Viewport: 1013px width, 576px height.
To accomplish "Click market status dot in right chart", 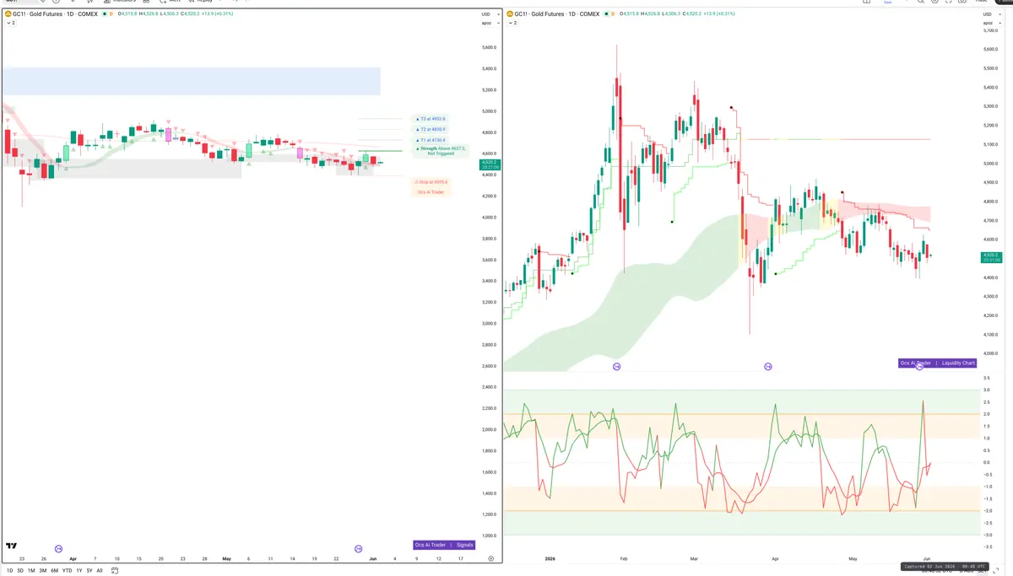I will click(x=607, y=14).
